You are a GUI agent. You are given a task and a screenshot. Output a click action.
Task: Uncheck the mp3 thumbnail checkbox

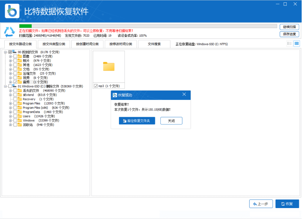point(96,86)
